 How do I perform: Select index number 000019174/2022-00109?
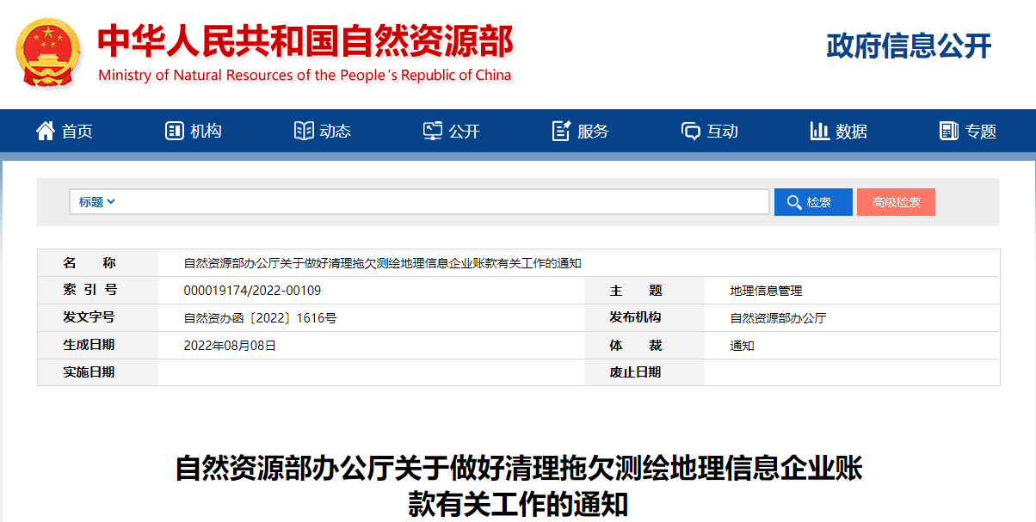252,291
